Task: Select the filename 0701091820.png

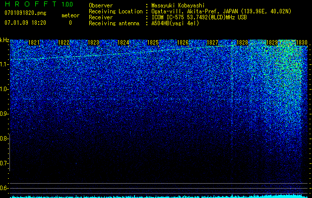Action: tap(25, 13)
